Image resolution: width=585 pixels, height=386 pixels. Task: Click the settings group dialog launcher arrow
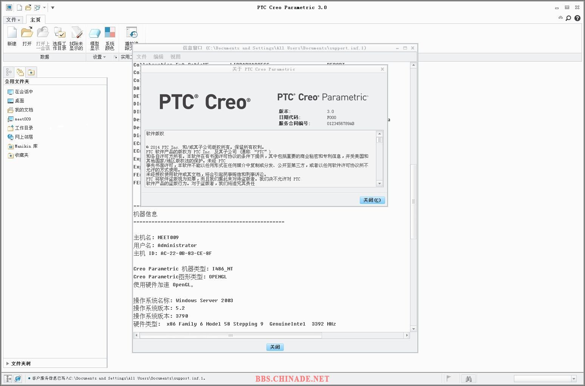(115, 57)
